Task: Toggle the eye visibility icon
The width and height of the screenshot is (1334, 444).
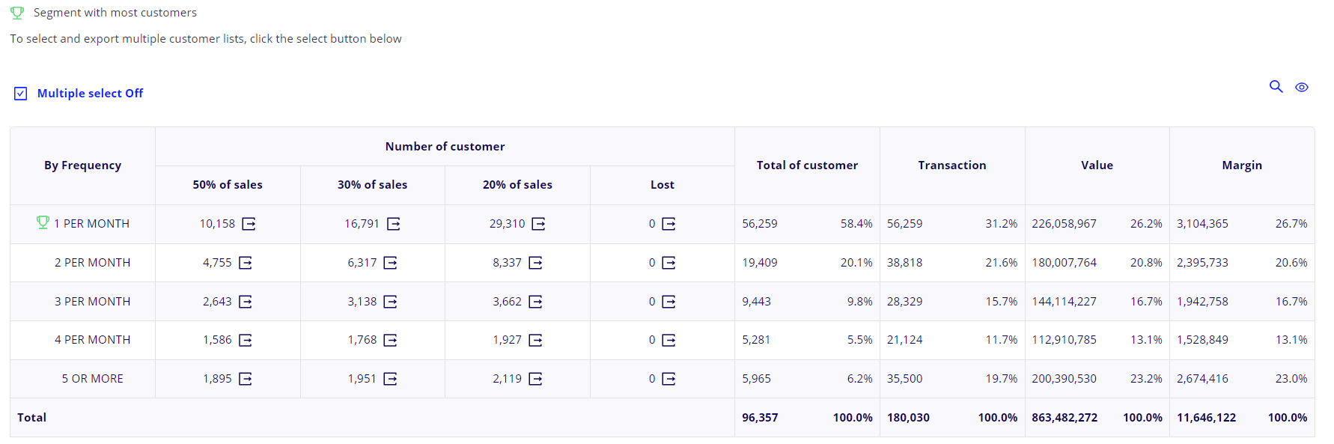Action: [1302, 87]
